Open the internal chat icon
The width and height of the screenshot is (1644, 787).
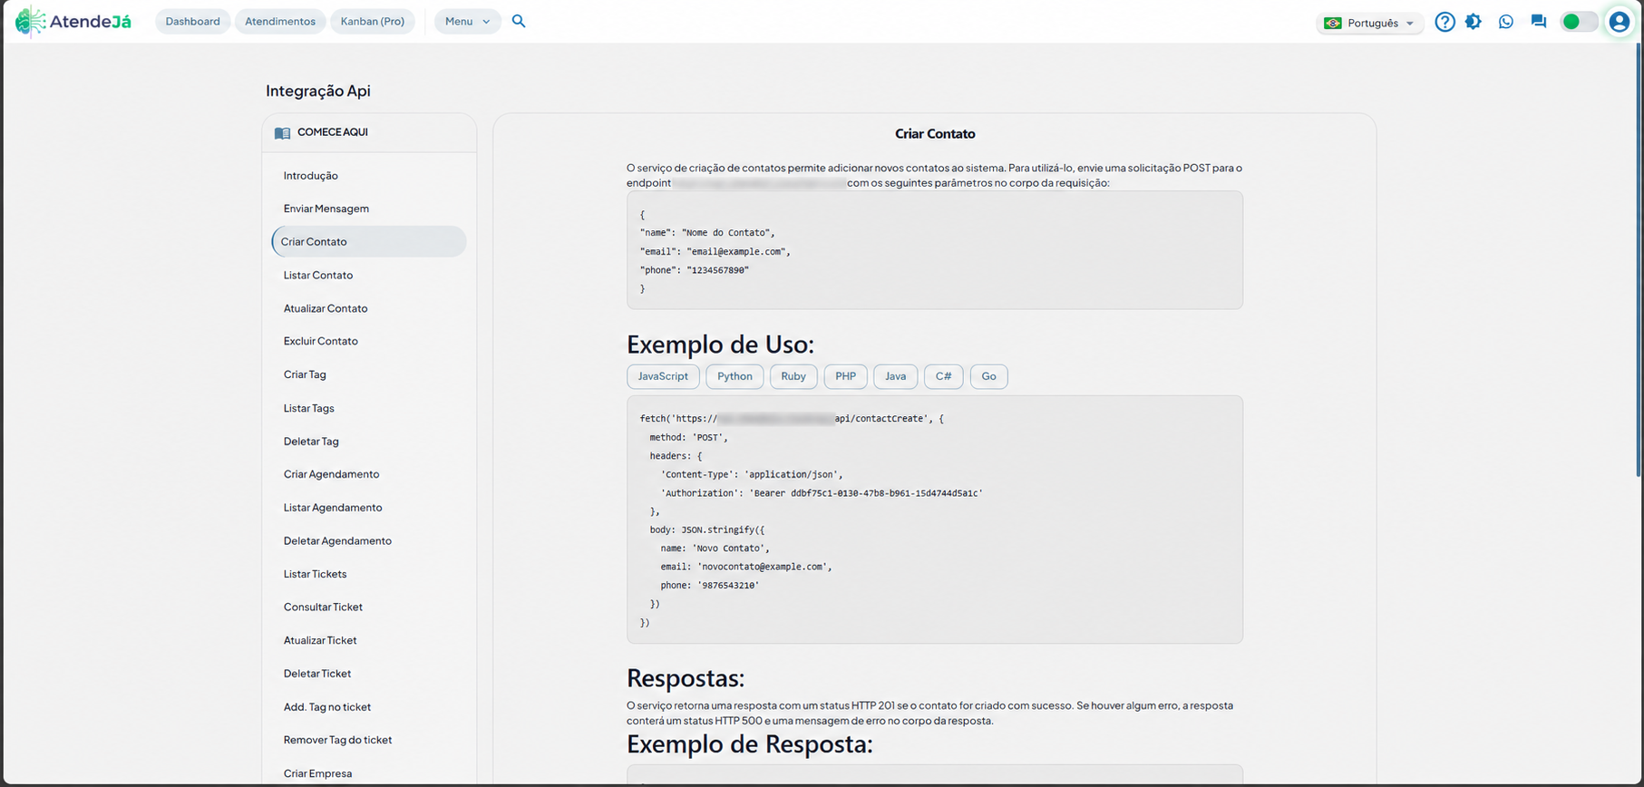point(1538,22)
